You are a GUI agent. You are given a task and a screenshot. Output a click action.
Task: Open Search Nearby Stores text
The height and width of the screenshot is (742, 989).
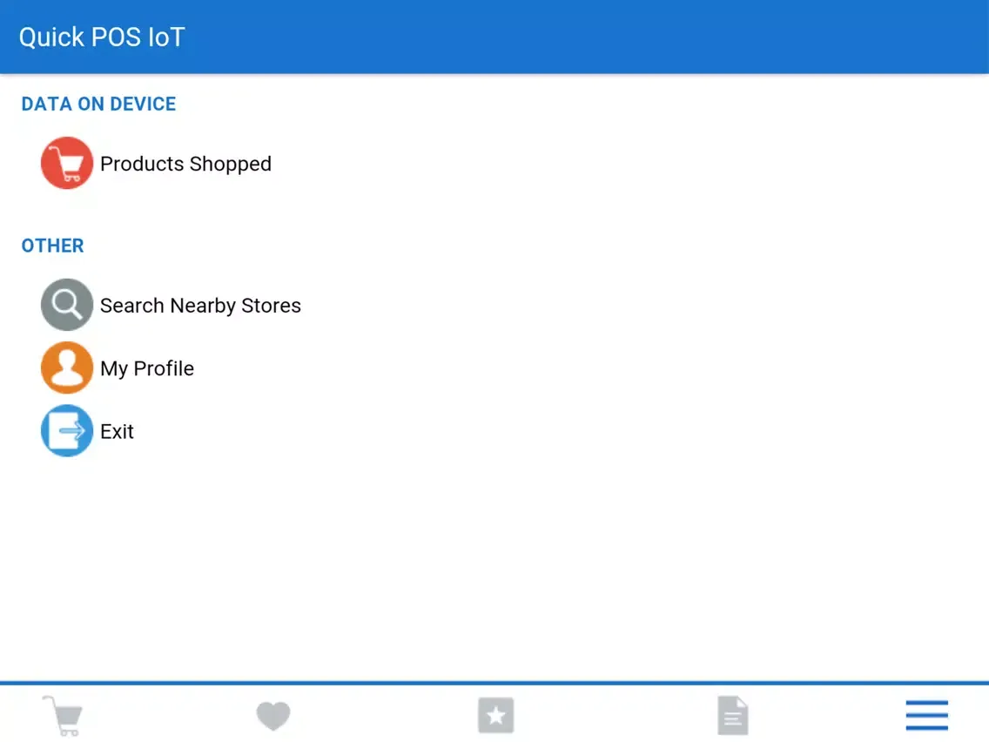tap(200, 306)
